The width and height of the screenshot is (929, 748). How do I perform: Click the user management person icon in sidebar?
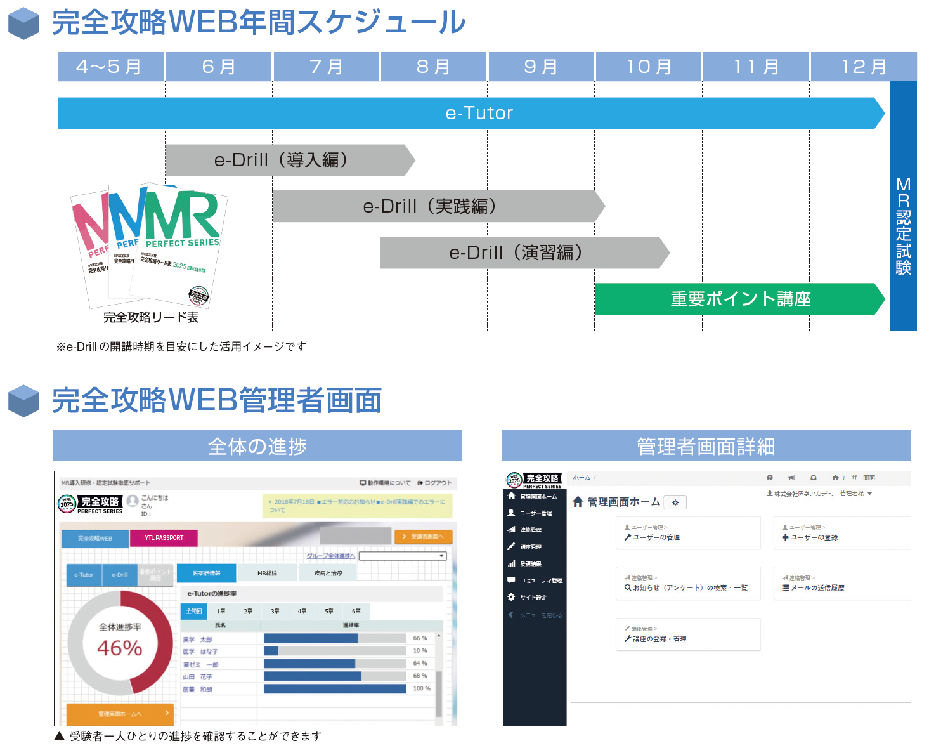tap(511, 513)
